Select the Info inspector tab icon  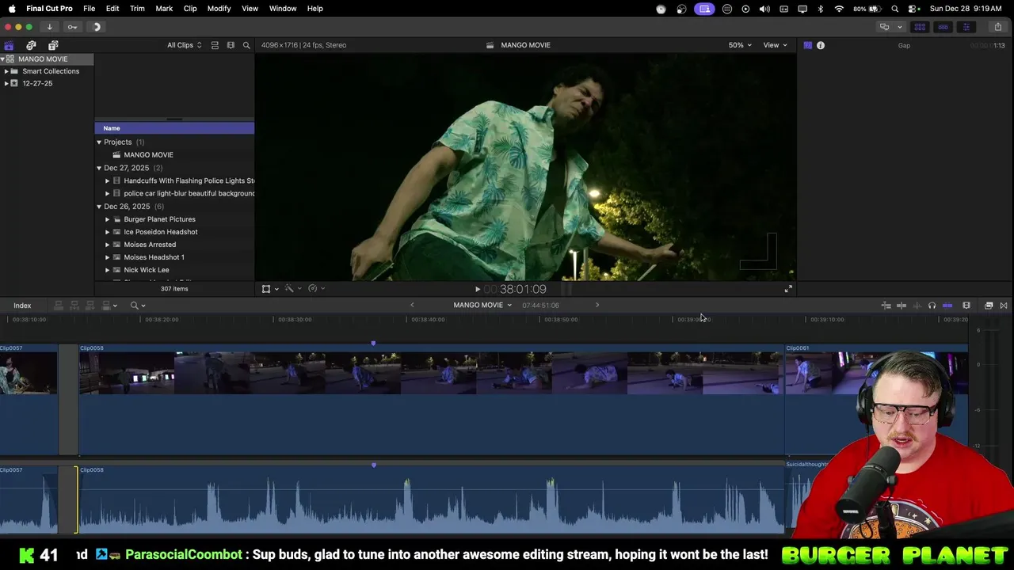[821, 45]
